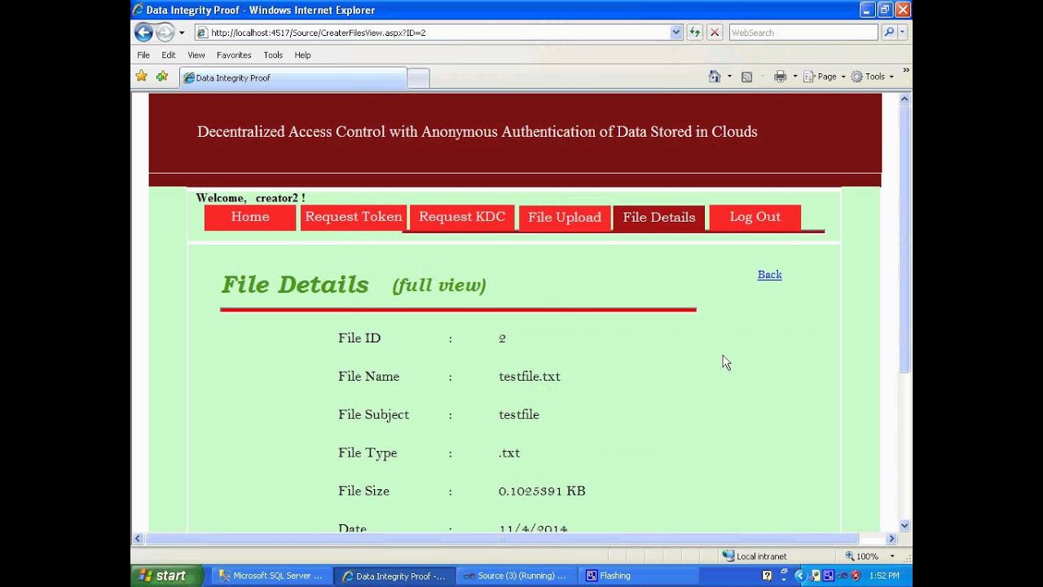This screenshot has width=1043, height=587.
Task: Open the Help menu
Action: coord(302,55)
